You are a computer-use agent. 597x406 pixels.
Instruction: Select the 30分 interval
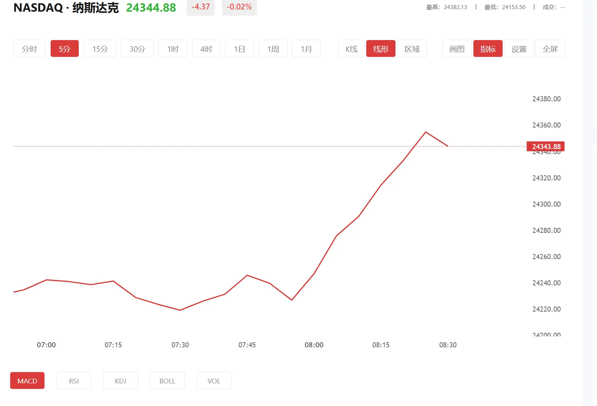pyautogui.click(x=137, y=48)
